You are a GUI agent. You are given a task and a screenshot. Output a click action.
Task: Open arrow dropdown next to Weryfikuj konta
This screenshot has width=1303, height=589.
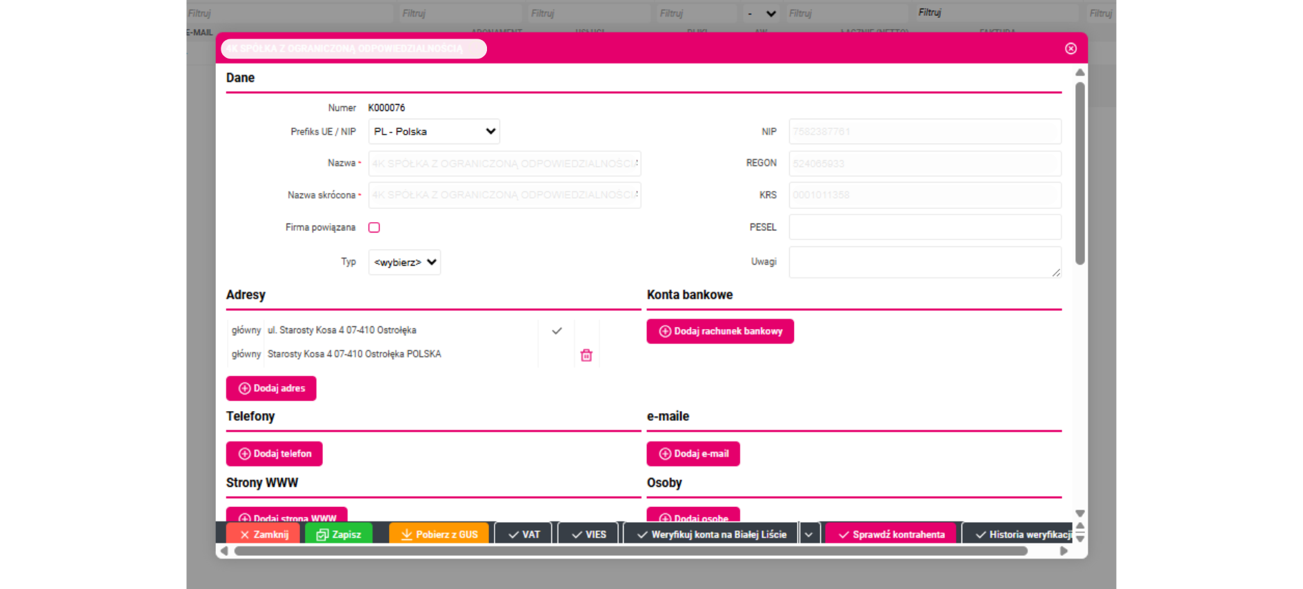[x=808, y=535]
